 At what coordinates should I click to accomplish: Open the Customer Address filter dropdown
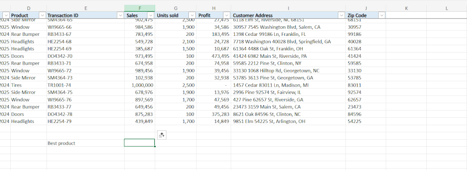click(341, 15)
